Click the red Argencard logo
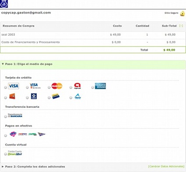The width and height of the screenshot is (186, 172). pyautogui.click(x=77, y=86)
